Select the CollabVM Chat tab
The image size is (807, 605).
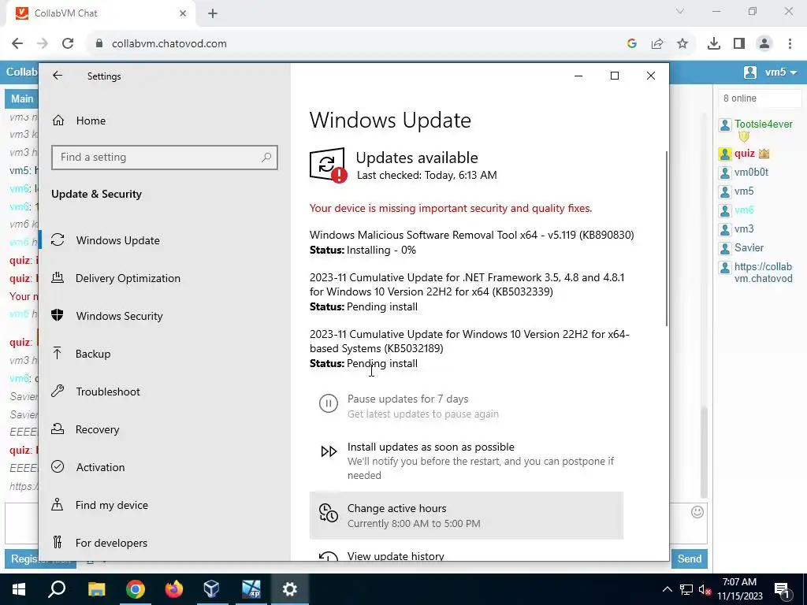(x=101, y=13)
